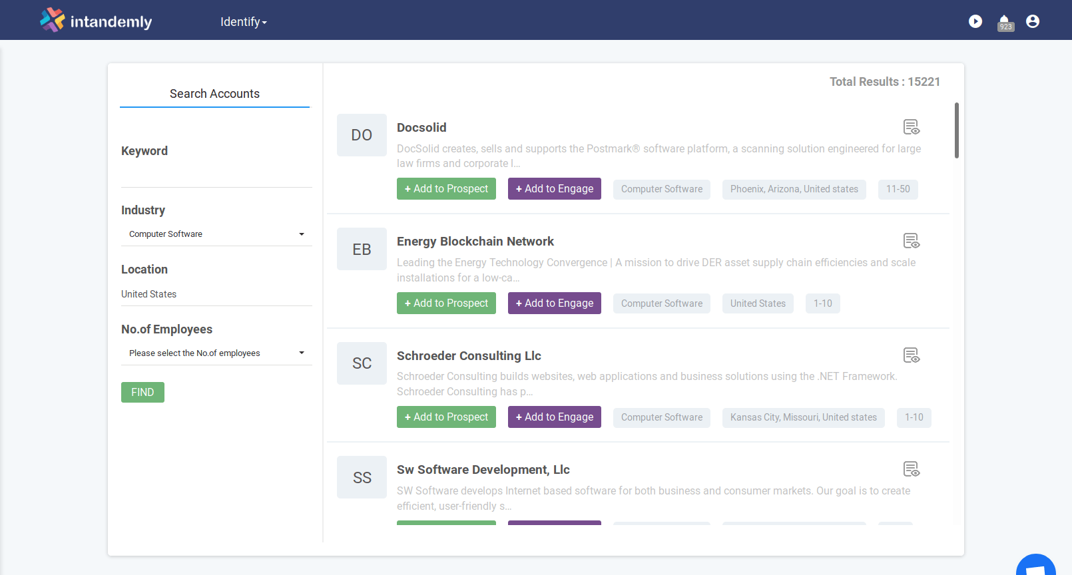
Task: Click the DO avatar thumbnail
Action: 362,135
